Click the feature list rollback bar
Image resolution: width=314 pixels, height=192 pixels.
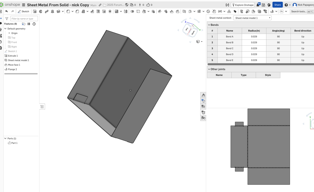tap(21, 74)
